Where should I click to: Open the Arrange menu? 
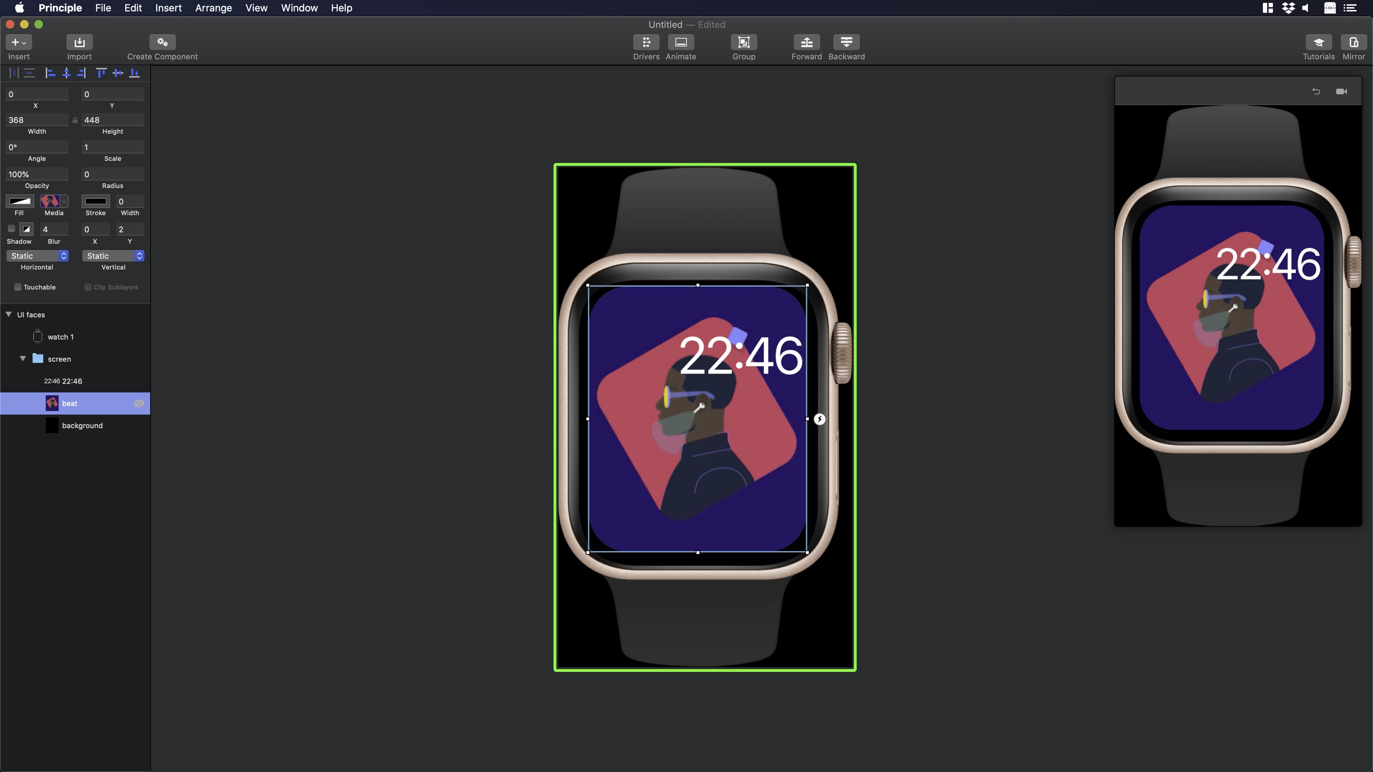tap(213, 8)
